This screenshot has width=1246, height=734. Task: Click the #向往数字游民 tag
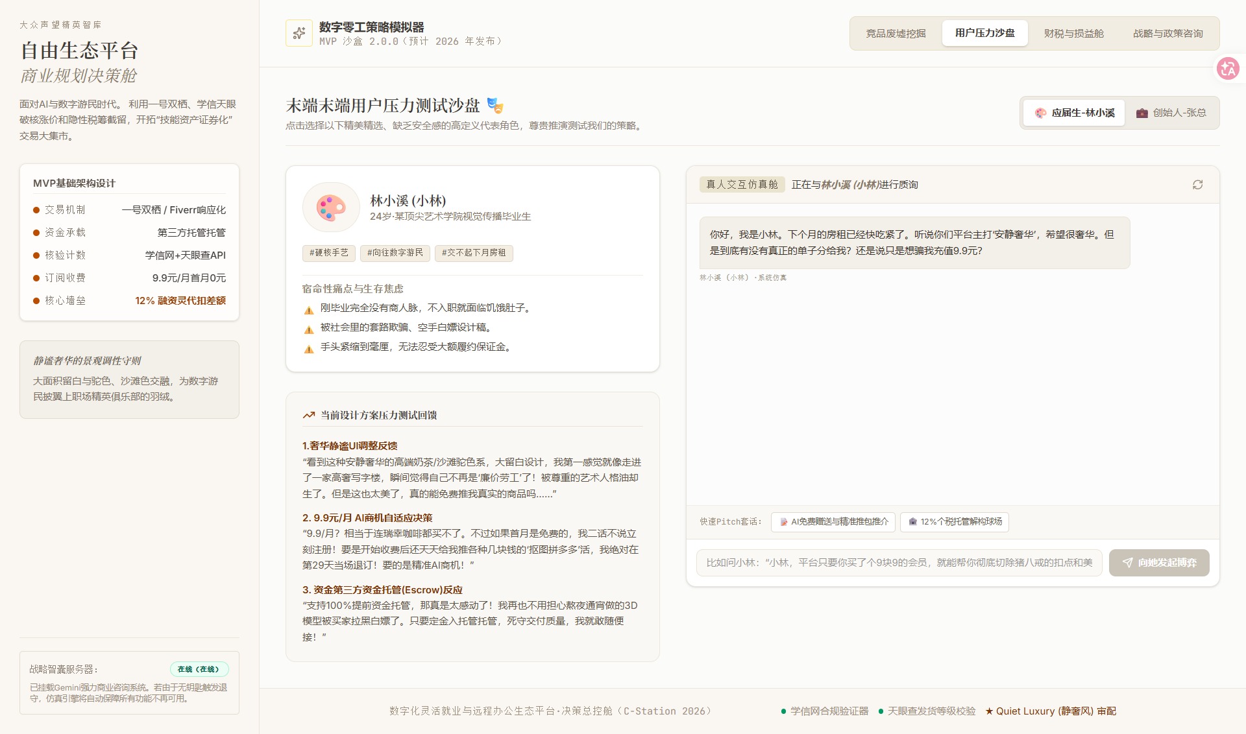(395, 253)
